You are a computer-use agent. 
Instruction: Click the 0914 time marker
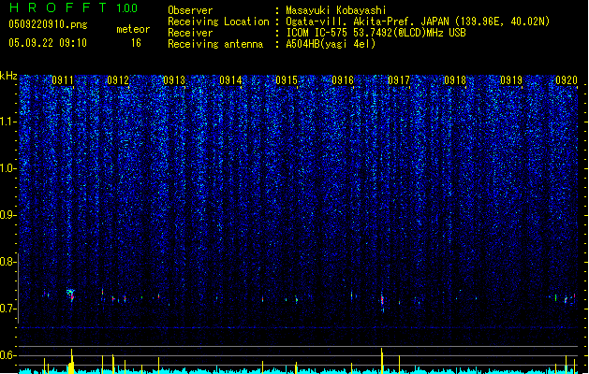pos(230,80)
